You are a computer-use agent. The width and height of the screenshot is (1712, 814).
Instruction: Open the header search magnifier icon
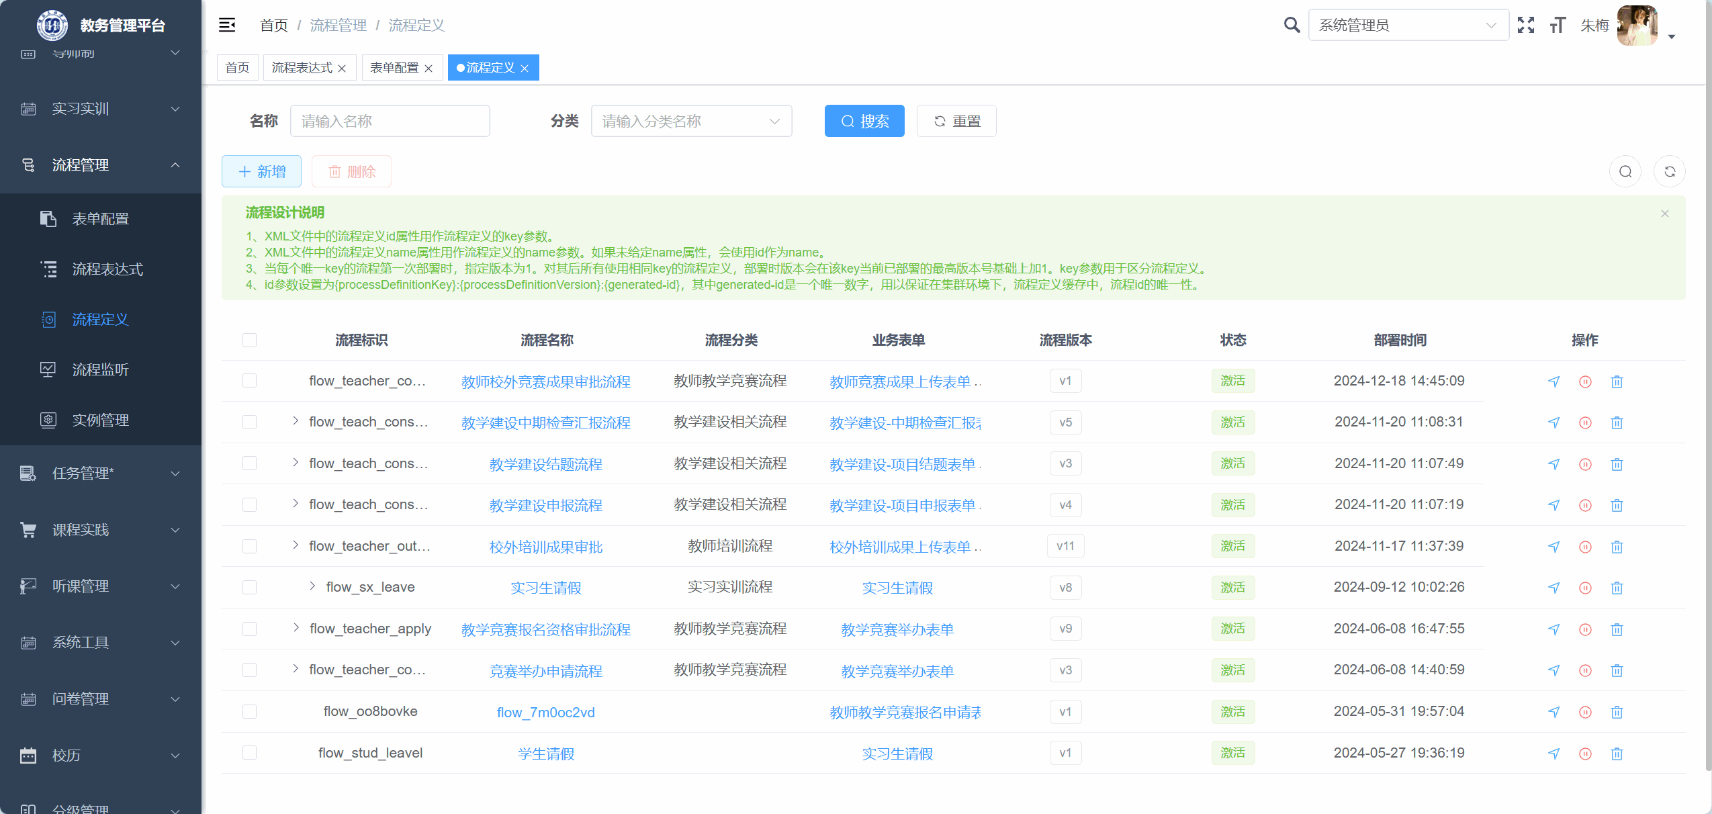(x=1291, y=26)
